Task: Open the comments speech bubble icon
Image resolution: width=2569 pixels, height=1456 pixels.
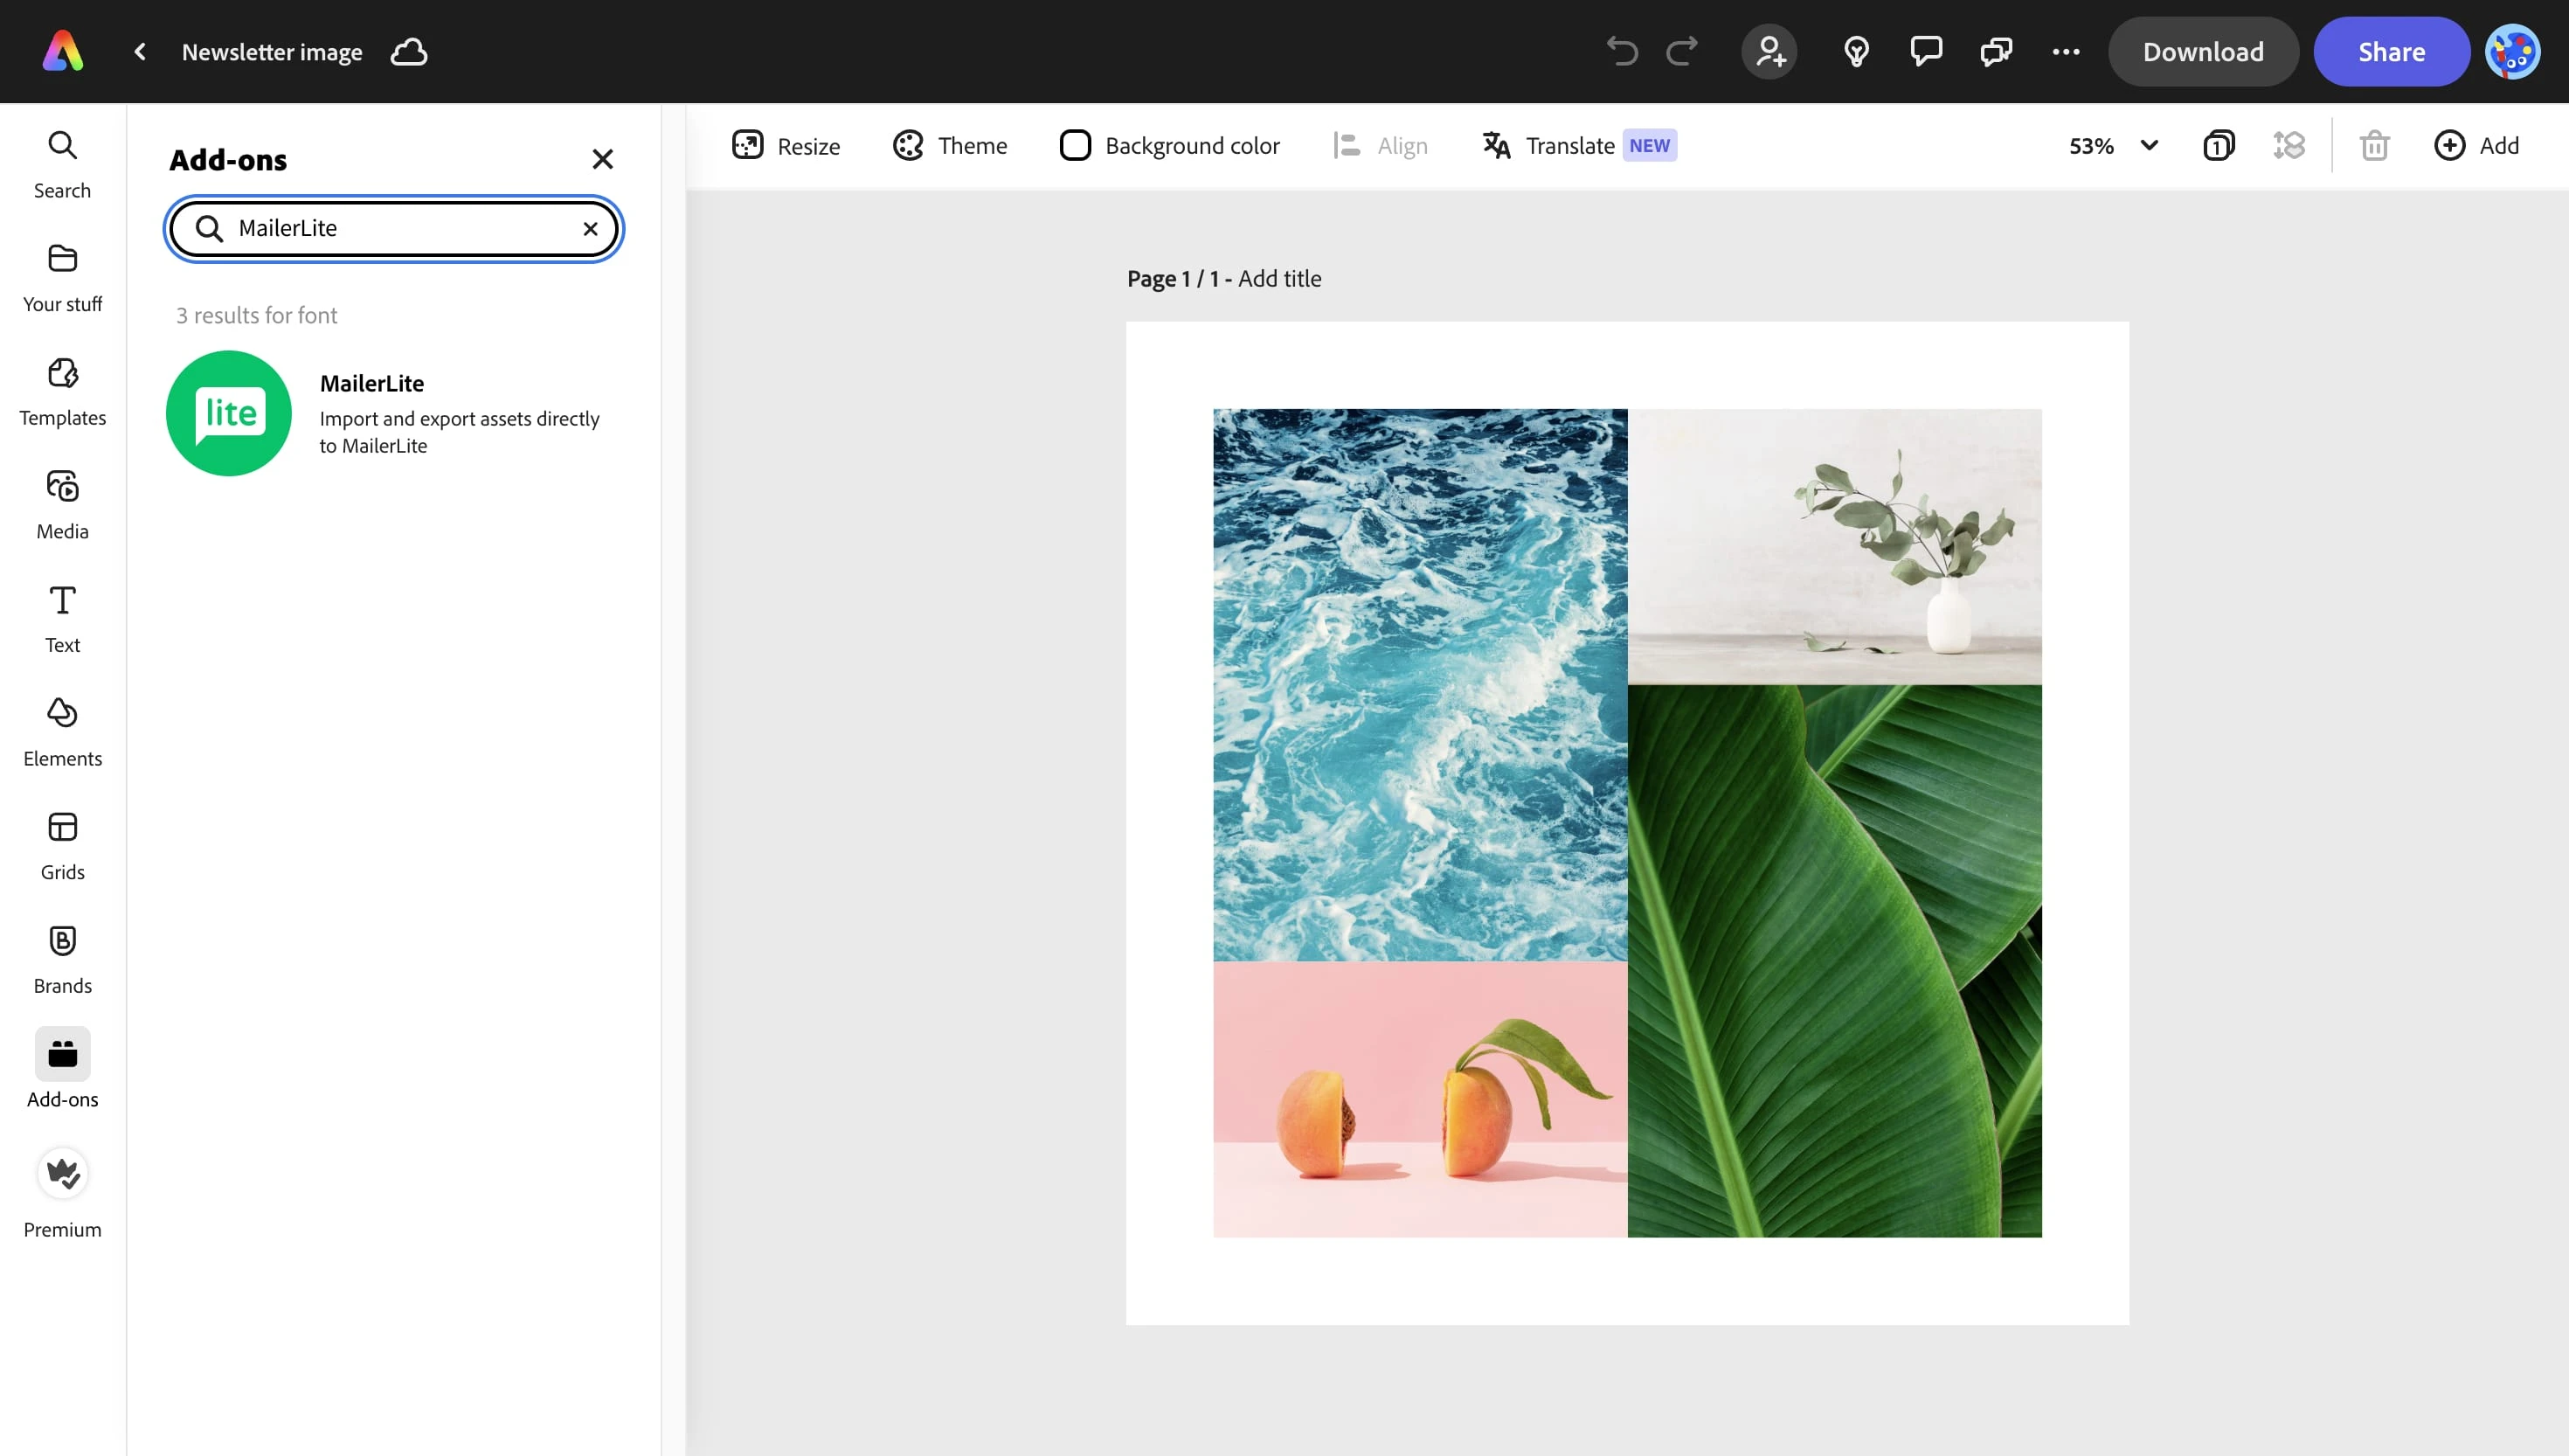Action: click(x=1925, y=51)
